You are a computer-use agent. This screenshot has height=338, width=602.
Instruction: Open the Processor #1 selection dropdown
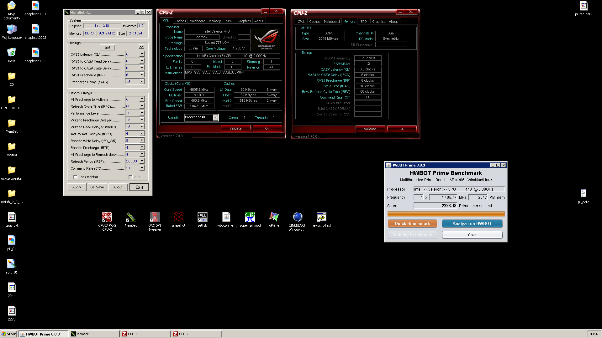216,117
